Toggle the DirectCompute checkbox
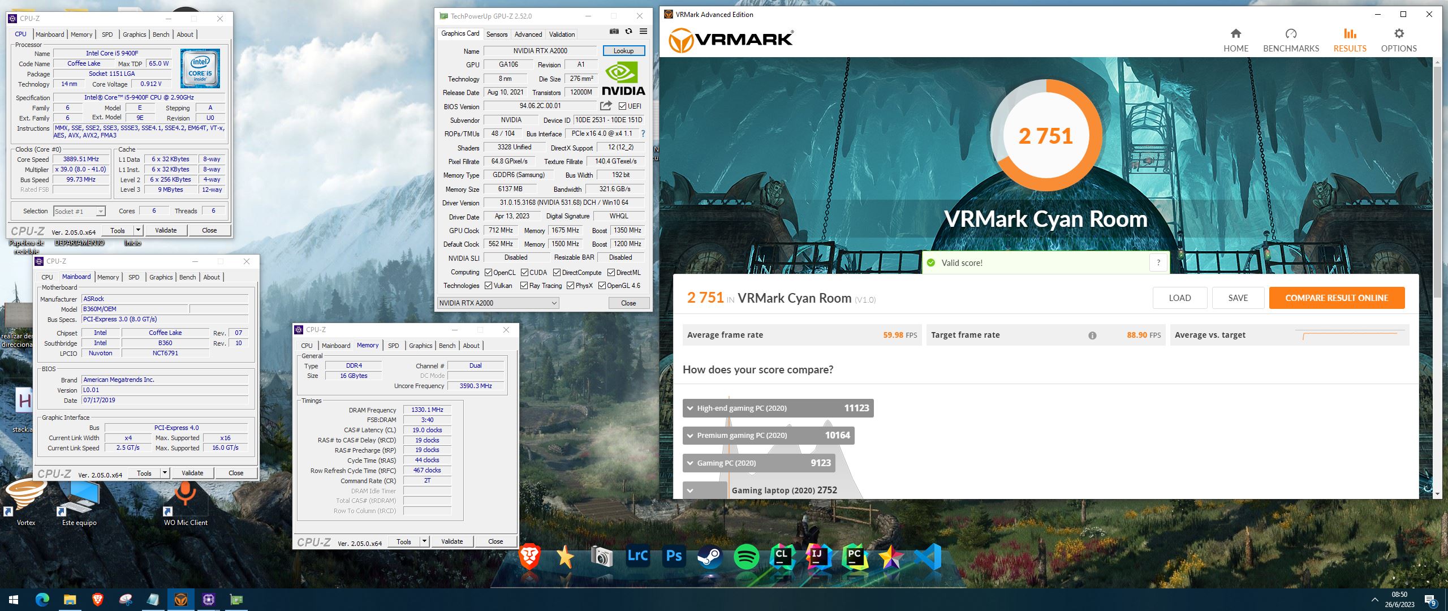 pos(557,272)
